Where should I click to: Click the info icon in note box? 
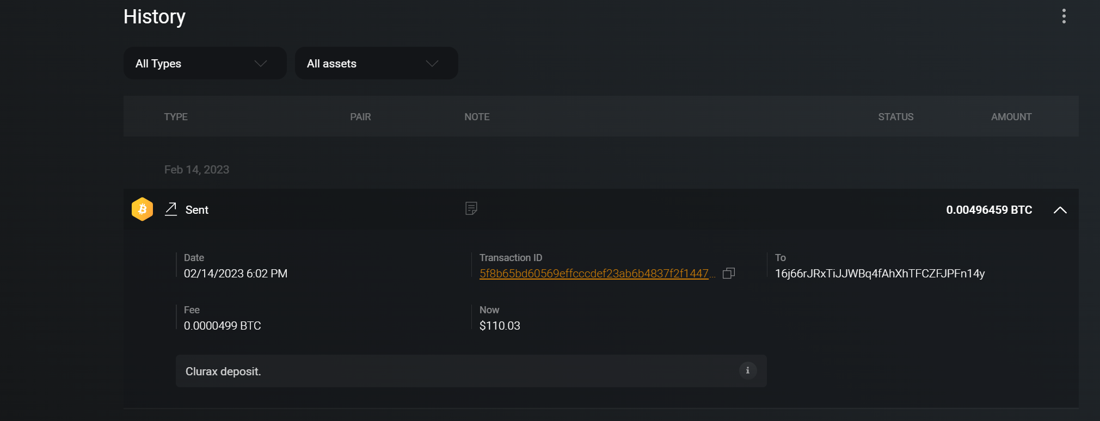pyautogui.click(x=748, y=370)
